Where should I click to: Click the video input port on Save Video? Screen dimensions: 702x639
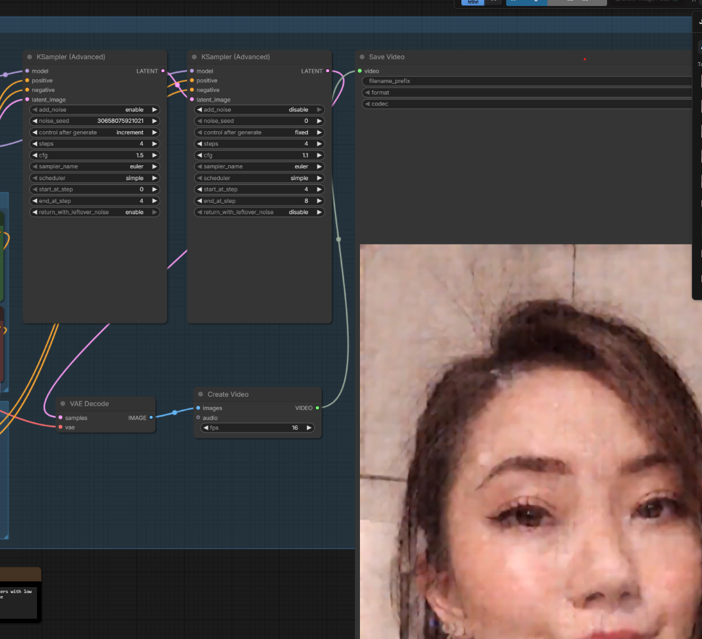click(360, 71)
